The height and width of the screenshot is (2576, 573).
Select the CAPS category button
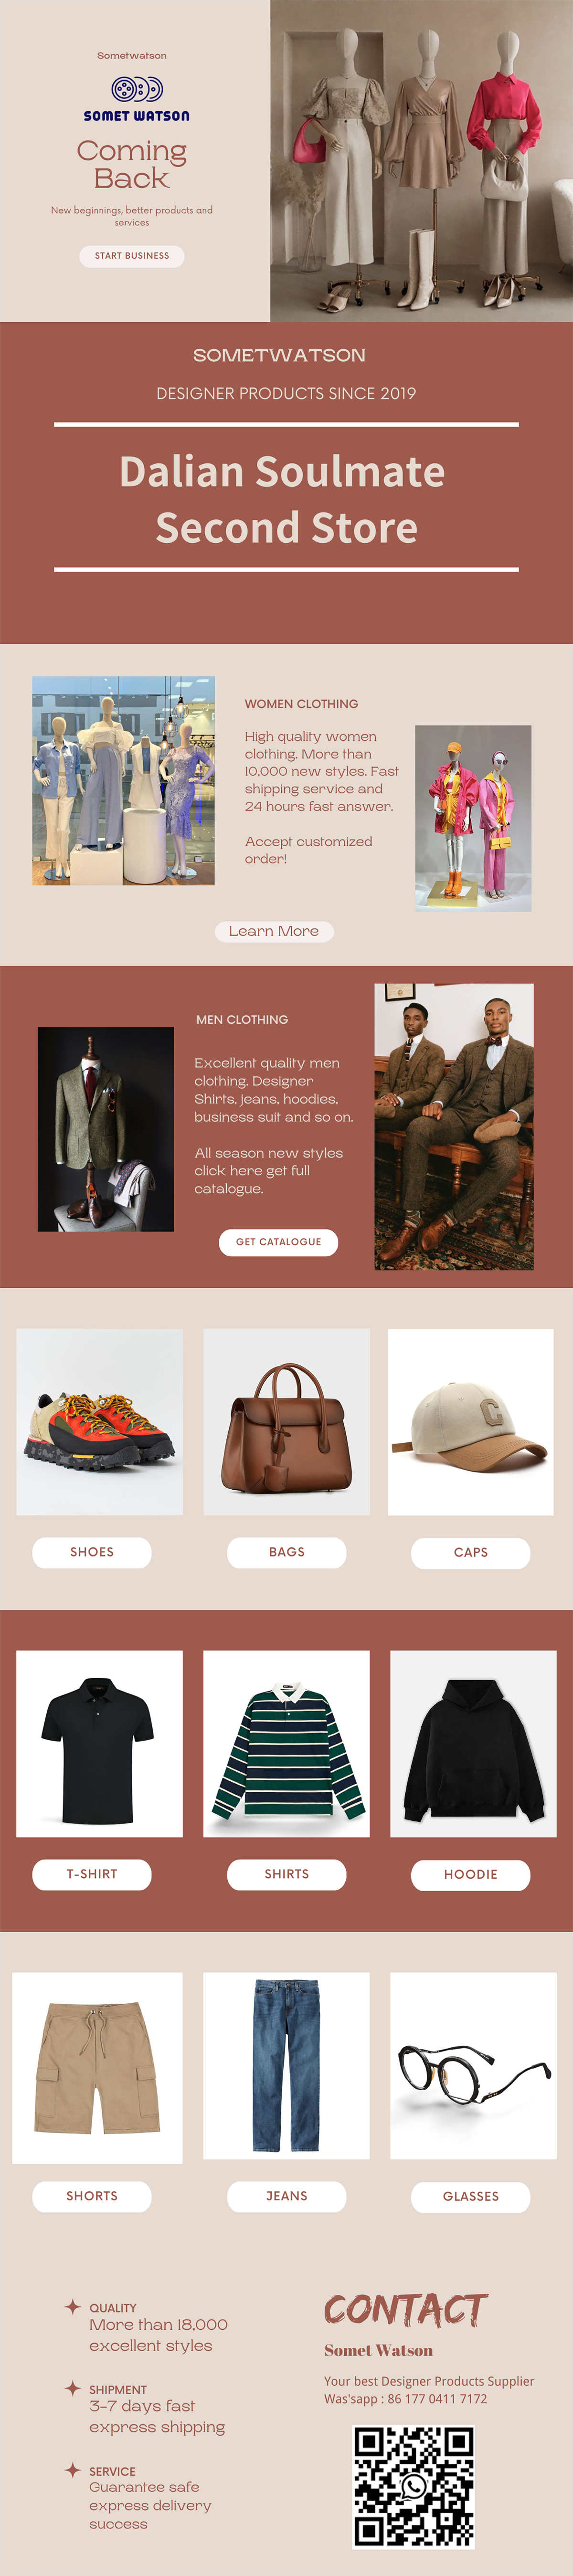click(470, 1552)
